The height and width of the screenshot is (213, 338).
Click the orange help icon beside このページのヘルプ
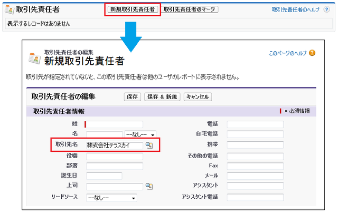[x=312, y=53]
